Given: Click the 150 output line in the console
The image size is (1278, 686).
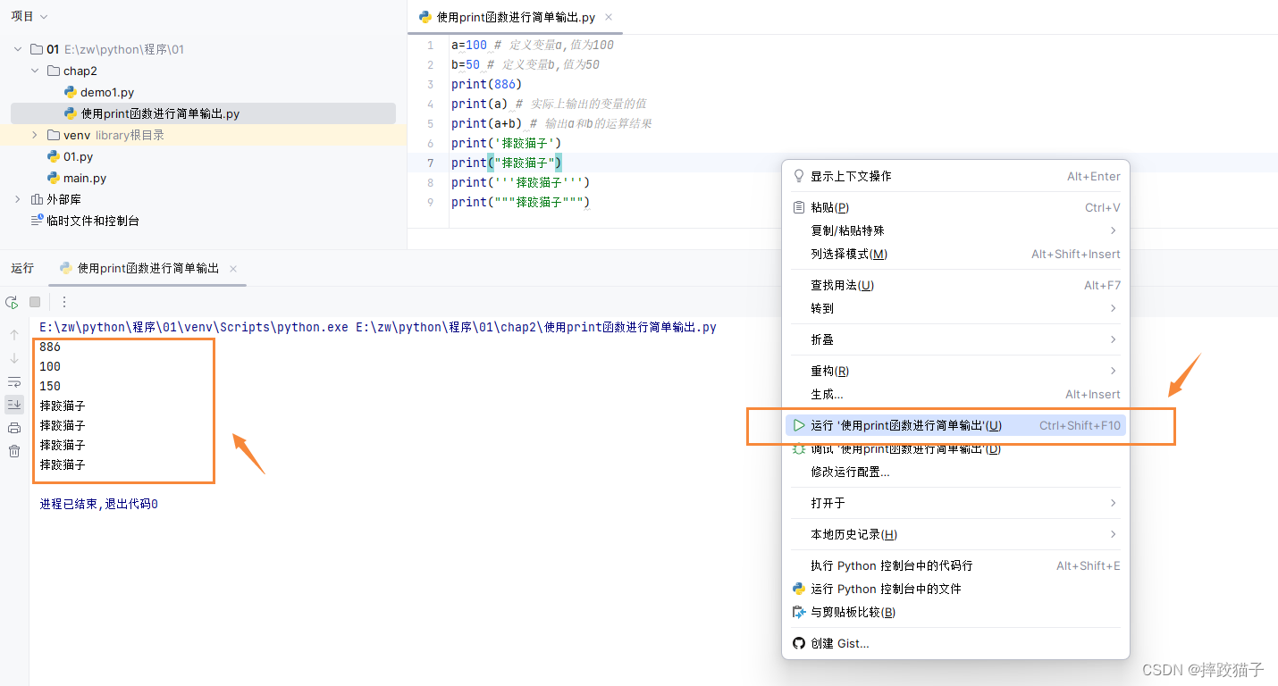Looking at the screenshot, I should click(x=50, y=386).
